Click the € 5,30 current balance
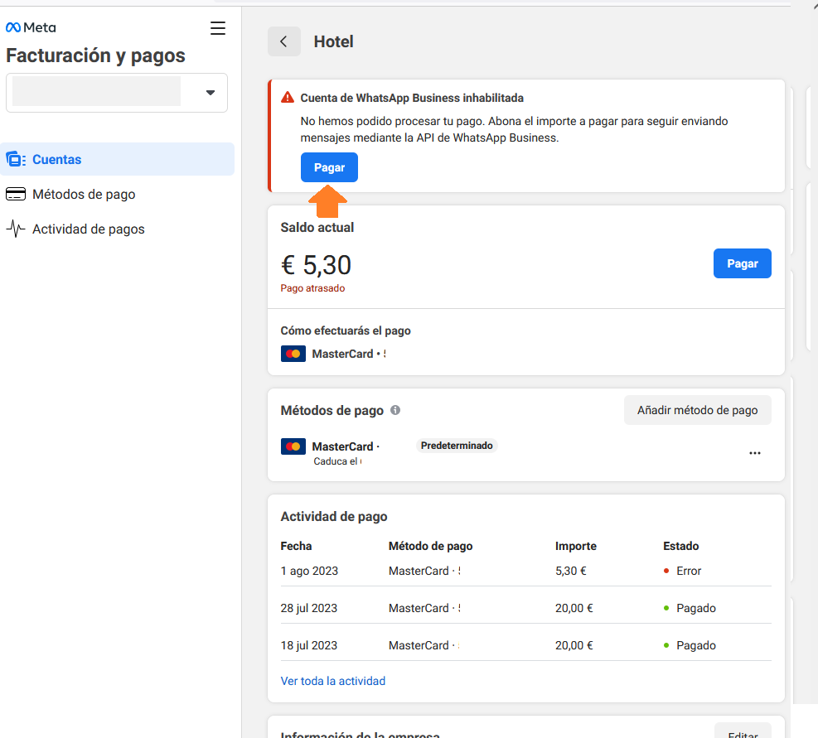This screenshot has width=818, height=738. [316, 265]
